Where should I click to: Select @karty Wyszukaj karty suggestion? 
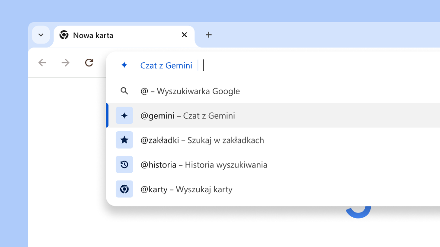coord(273,189)
